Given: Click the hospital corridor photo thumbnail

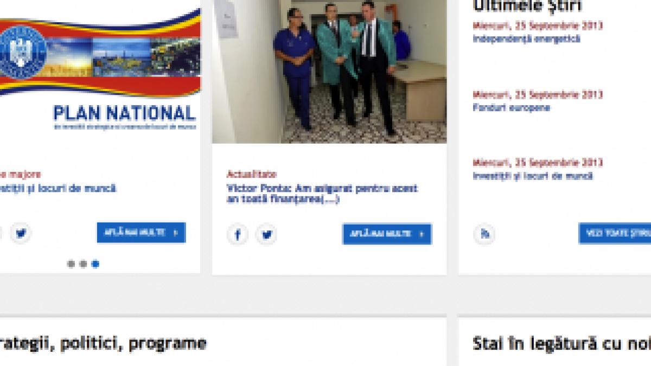Looking at the screenshot, I should [329, 72].
